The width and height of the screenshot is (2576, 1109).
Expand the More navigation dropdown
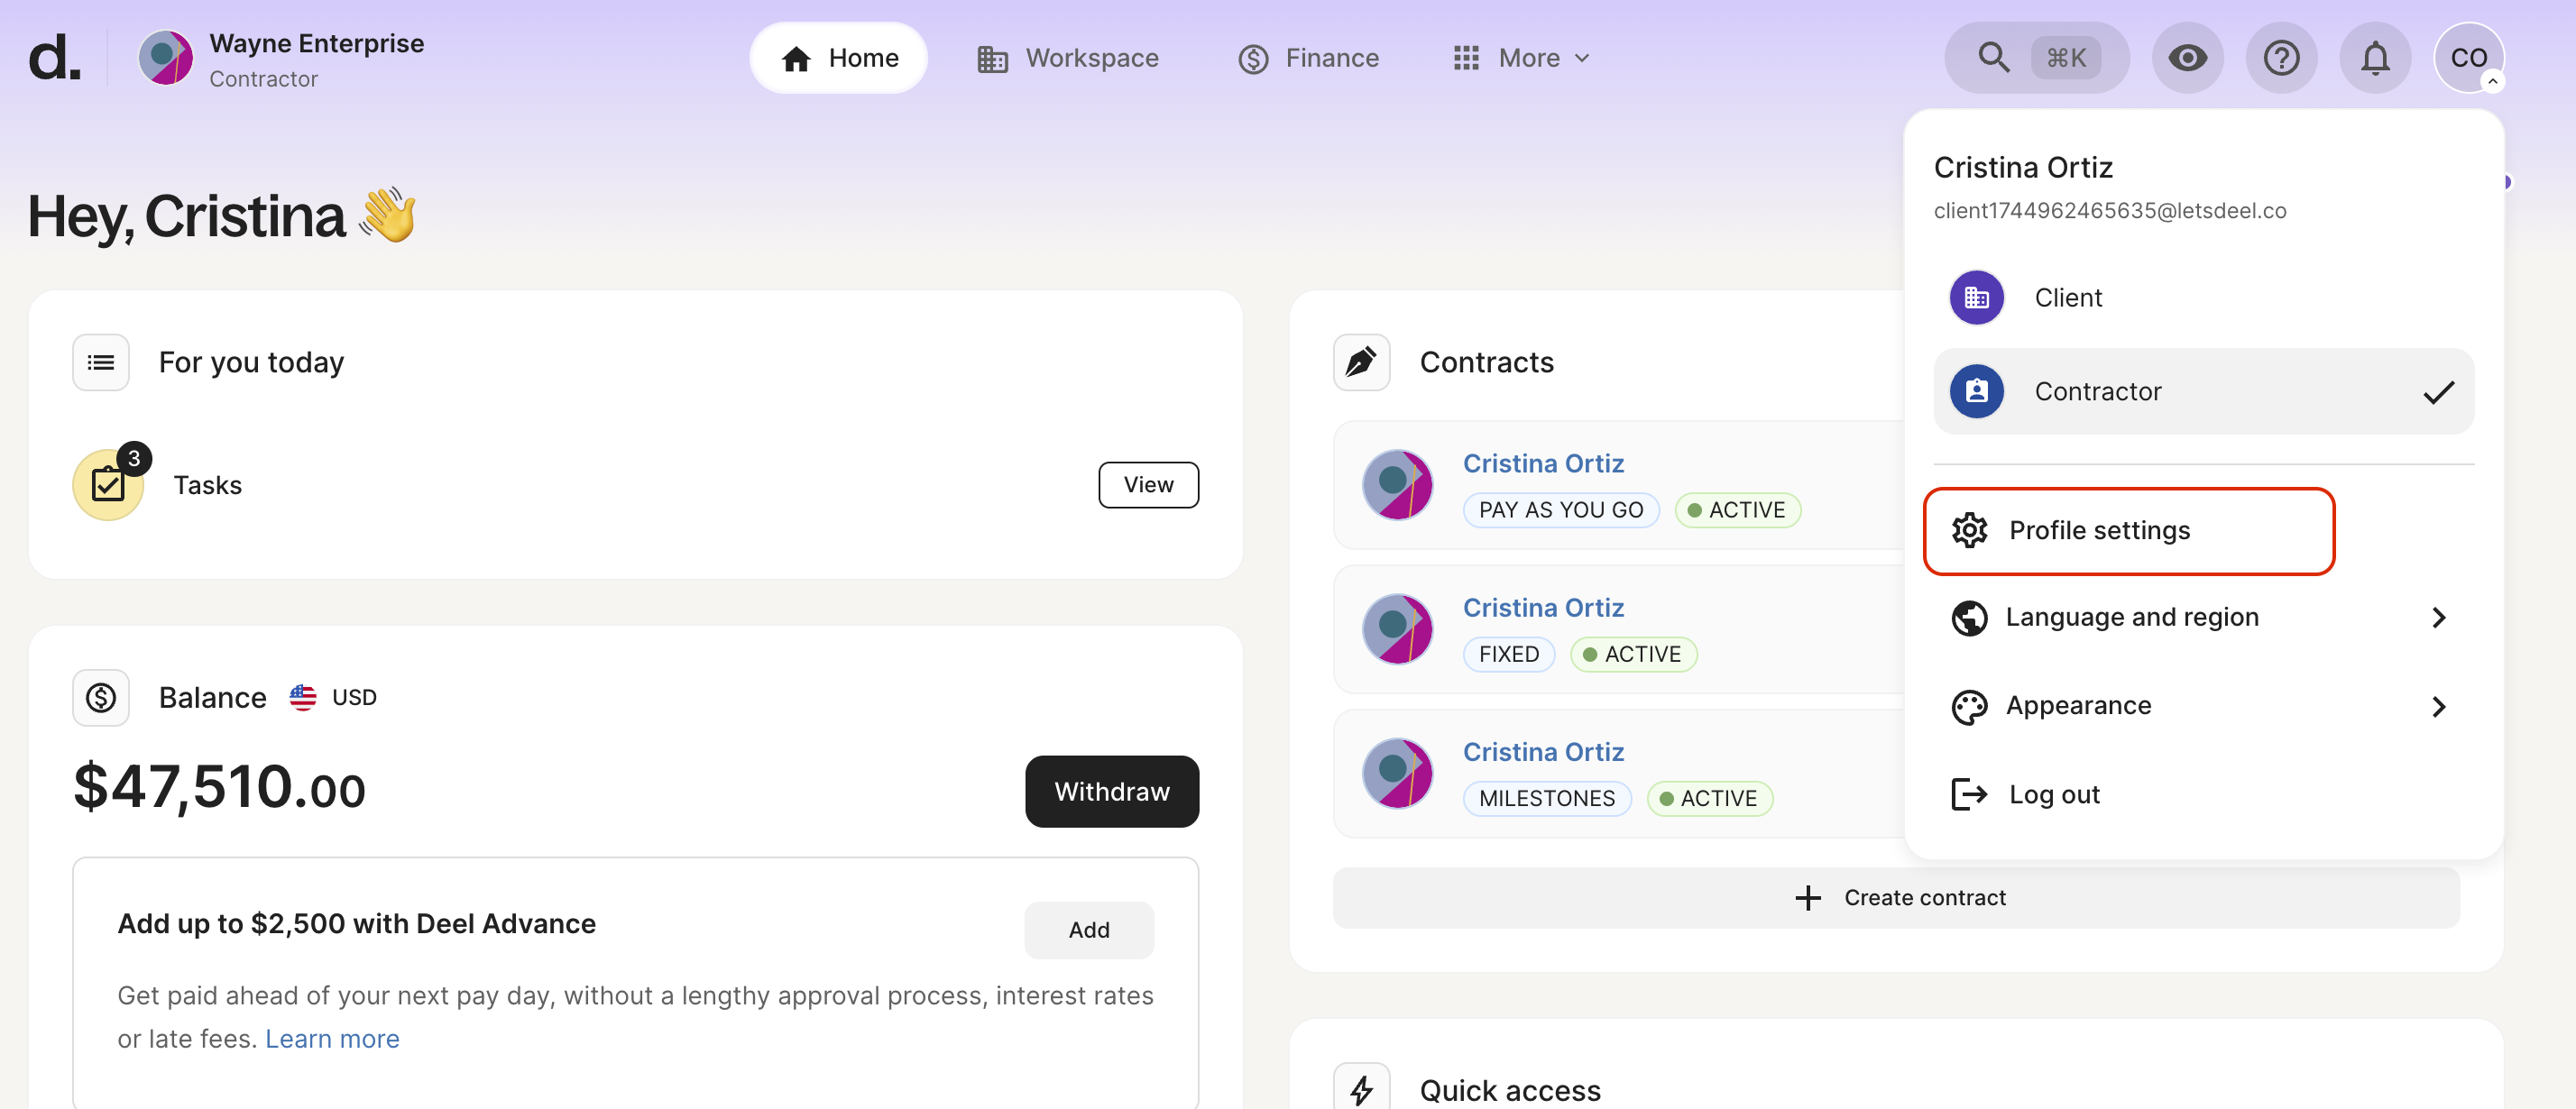(1520, 58)
